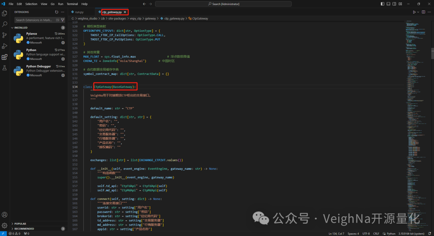Screen dimensions: 434x236
Task: Click the refresh extensions icon
Action: [56, 12]
